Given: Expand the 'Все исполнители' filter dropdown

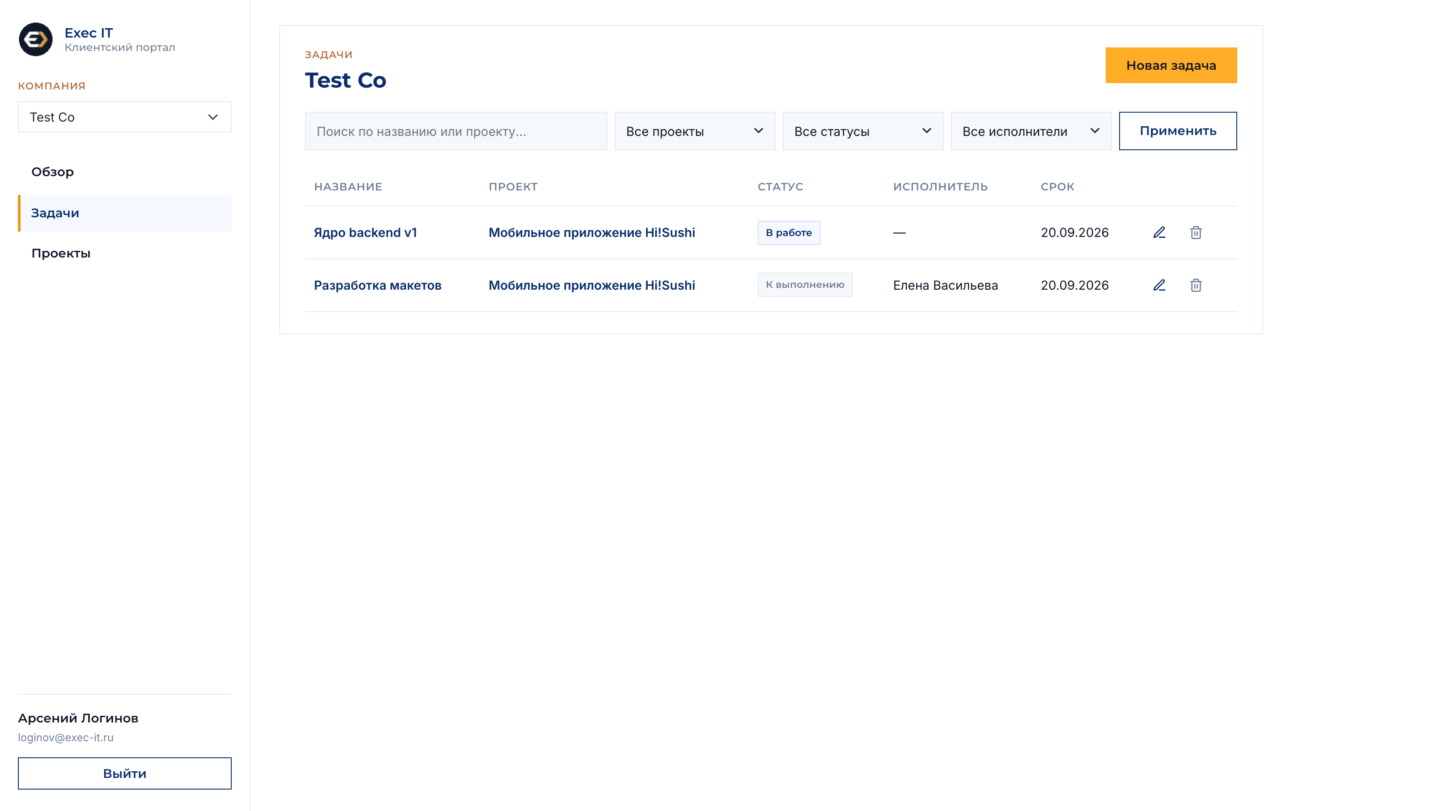Looking at the screenshot, I should click(1031, 131).
